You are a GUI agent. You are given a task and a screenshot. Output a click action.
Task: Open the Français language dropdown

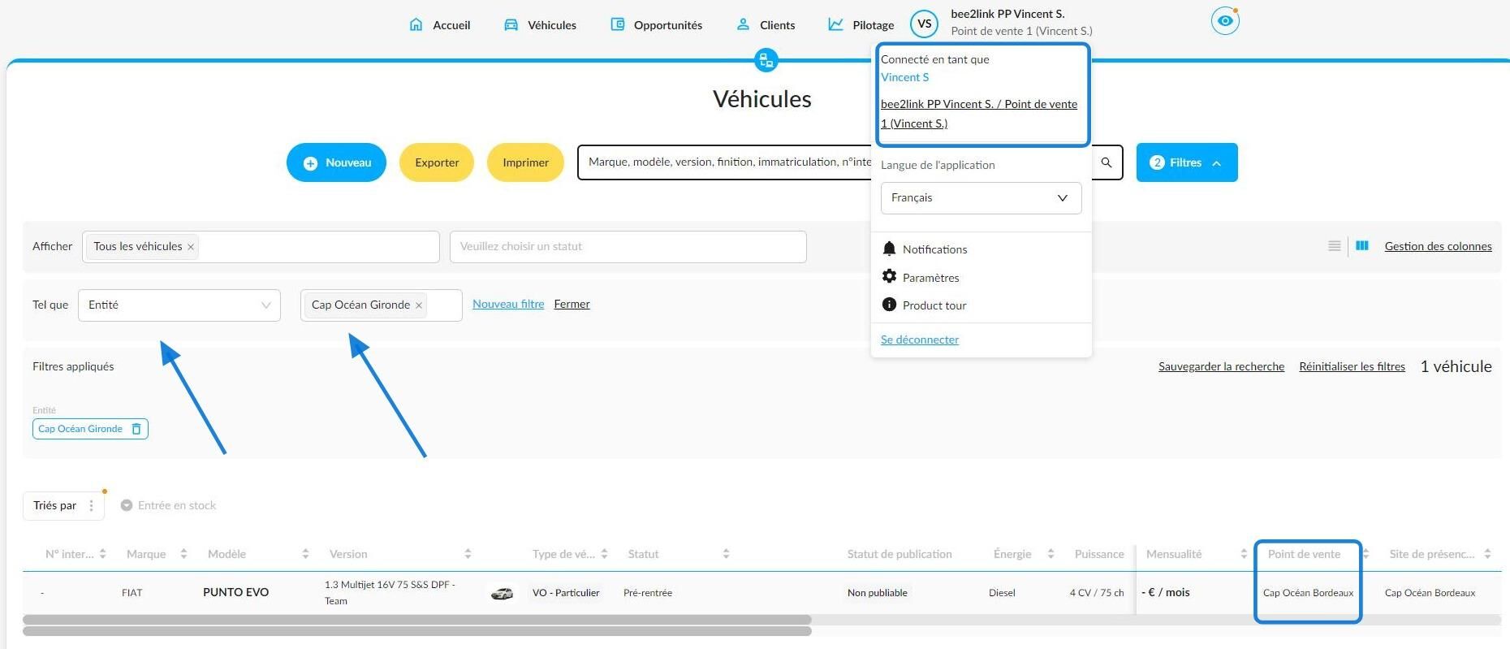pyautogui.click(x=981, y=198)
